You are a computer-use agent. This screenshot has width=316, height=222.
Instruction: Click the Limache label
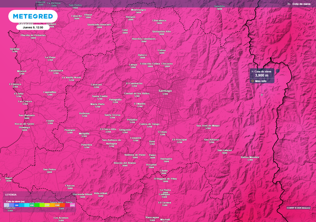77,16
